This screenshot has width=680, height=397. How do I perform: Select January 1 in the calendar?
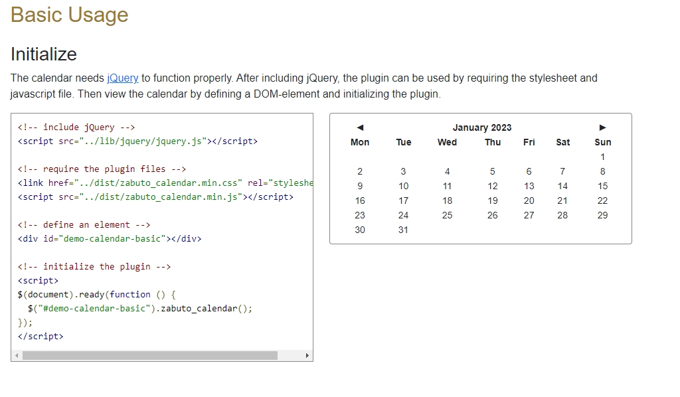[602, 157]
